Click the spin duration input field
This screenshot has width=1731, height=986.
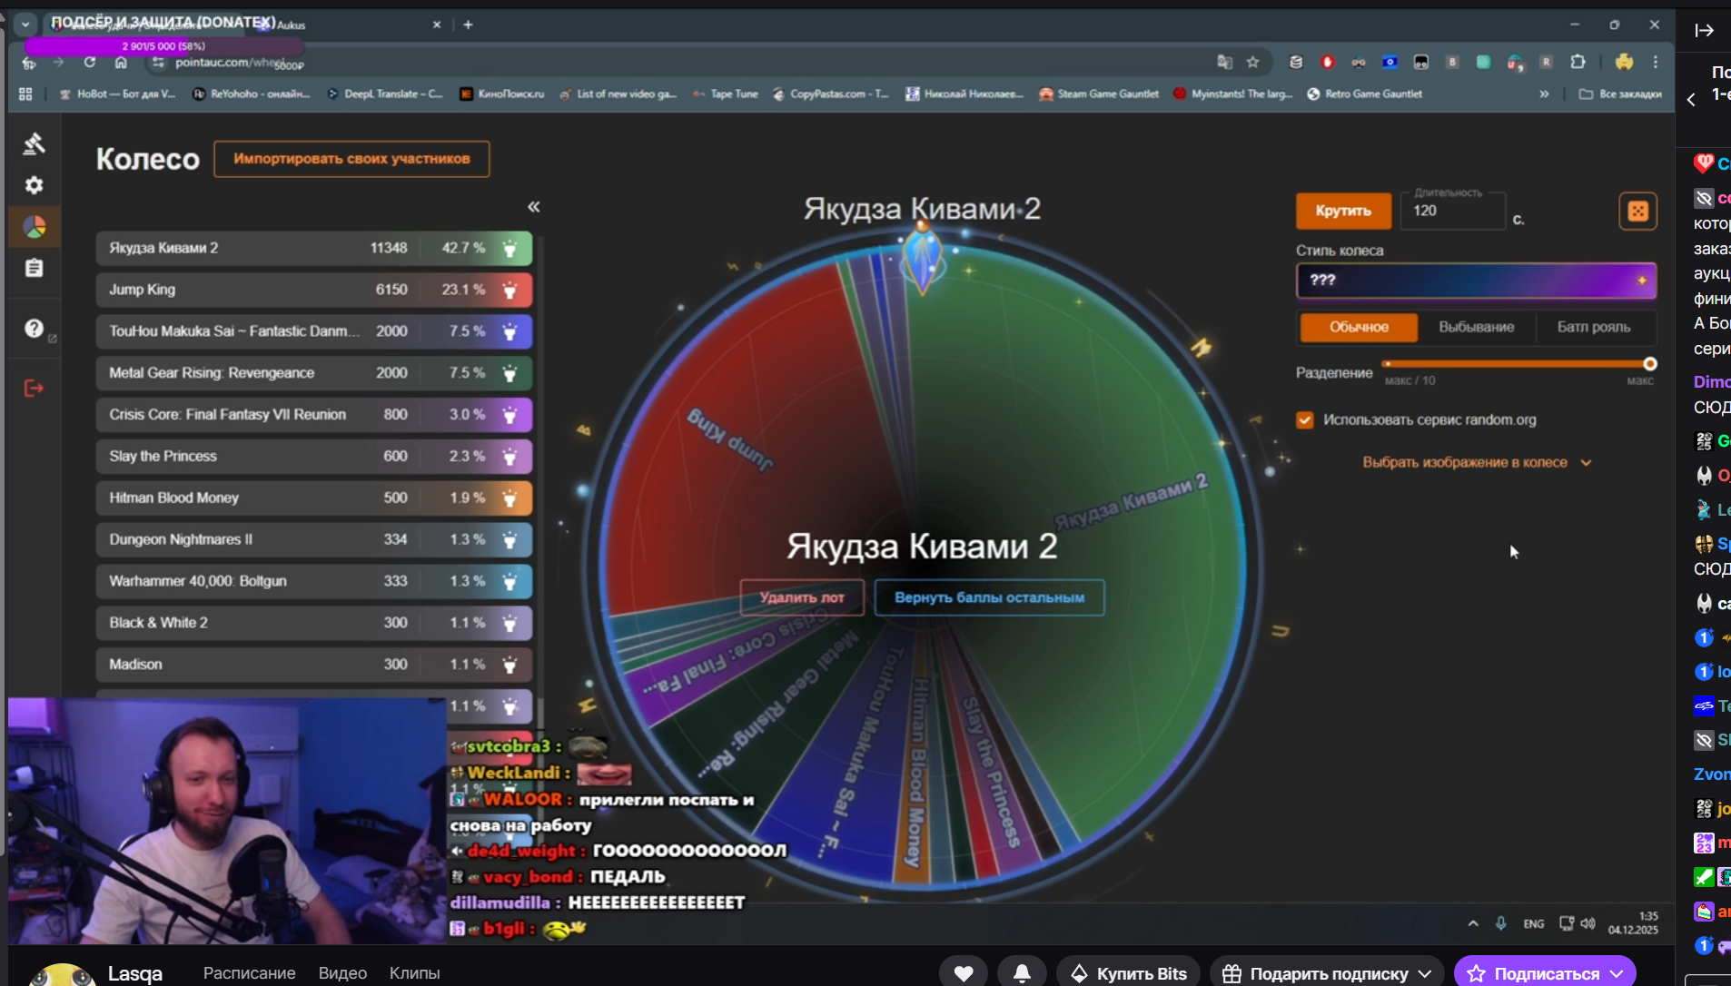1452,211
